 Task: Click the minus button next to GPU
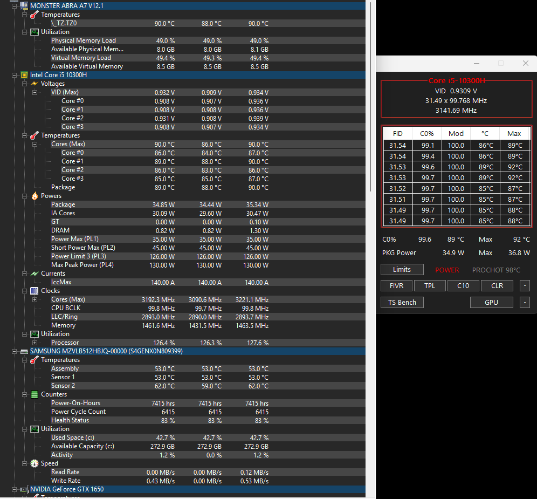pyautogui.click(x=525, y=302)
